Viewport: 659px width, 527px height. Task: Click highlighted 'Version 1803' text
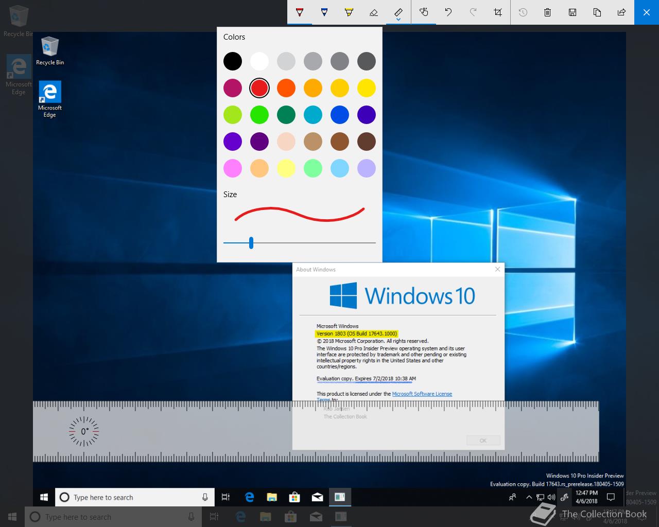357,333
